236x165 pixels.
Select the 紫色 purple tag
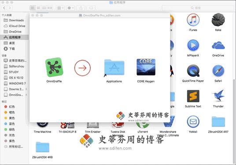point(14,141)
